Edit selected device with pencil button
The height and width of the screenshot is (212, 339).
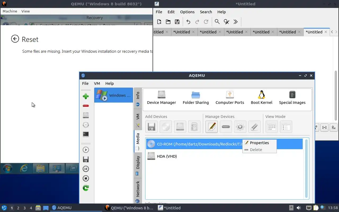211,127
